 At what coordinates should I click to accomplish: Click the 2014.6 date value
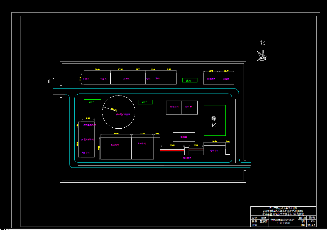click(311, 225)
